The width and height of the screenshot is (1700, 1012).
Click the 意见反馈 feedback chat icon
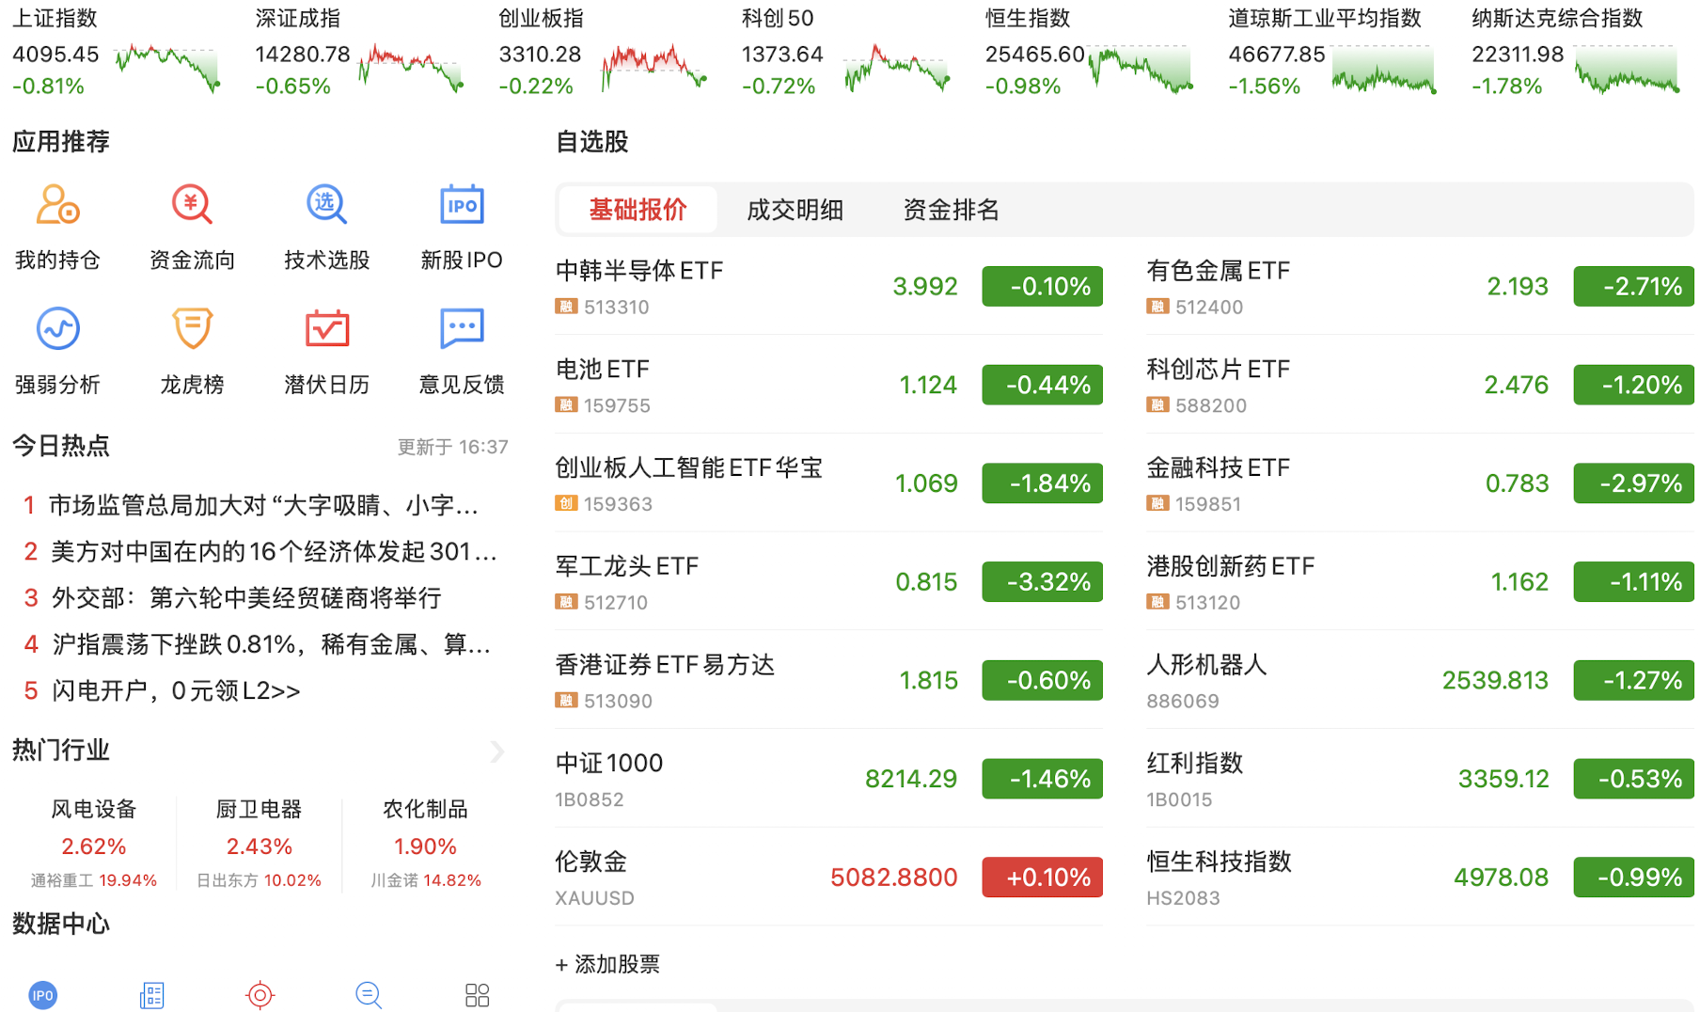coord(462,329)
